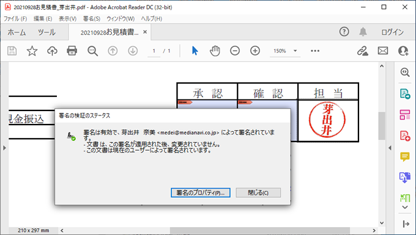
Task: Open 表示 menu
Action: (x=67, y=19)
